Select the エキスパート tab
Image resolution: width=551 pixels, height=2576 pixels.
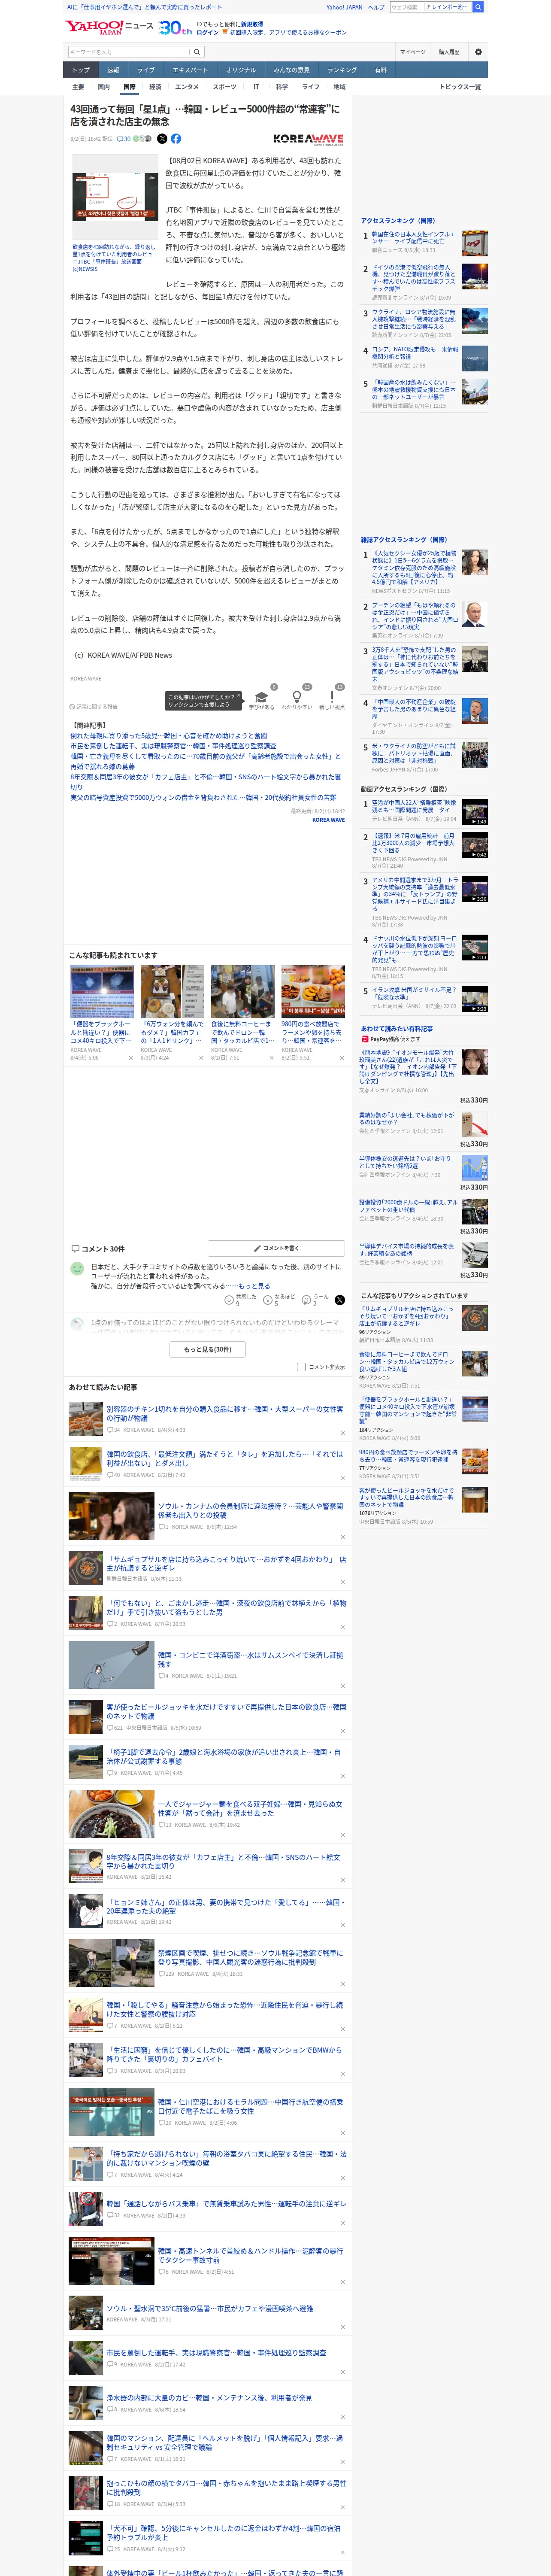(190, 70)
